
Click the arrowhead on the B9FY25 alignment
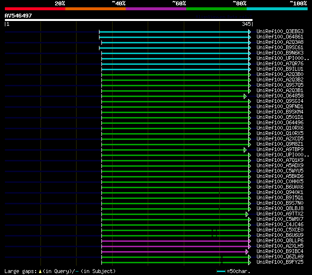pos(250,262)
